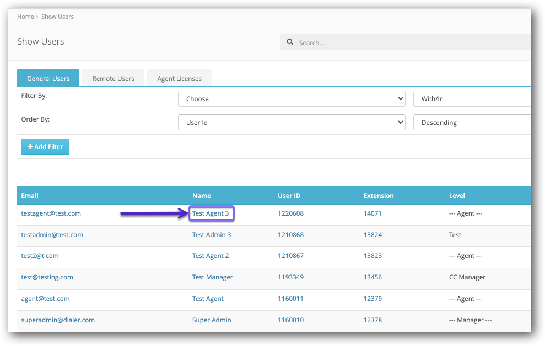The height and width of the screenshot is (346, 545).
Task: Open the Agent Licenses tab
Action: (x=179, y=78)
